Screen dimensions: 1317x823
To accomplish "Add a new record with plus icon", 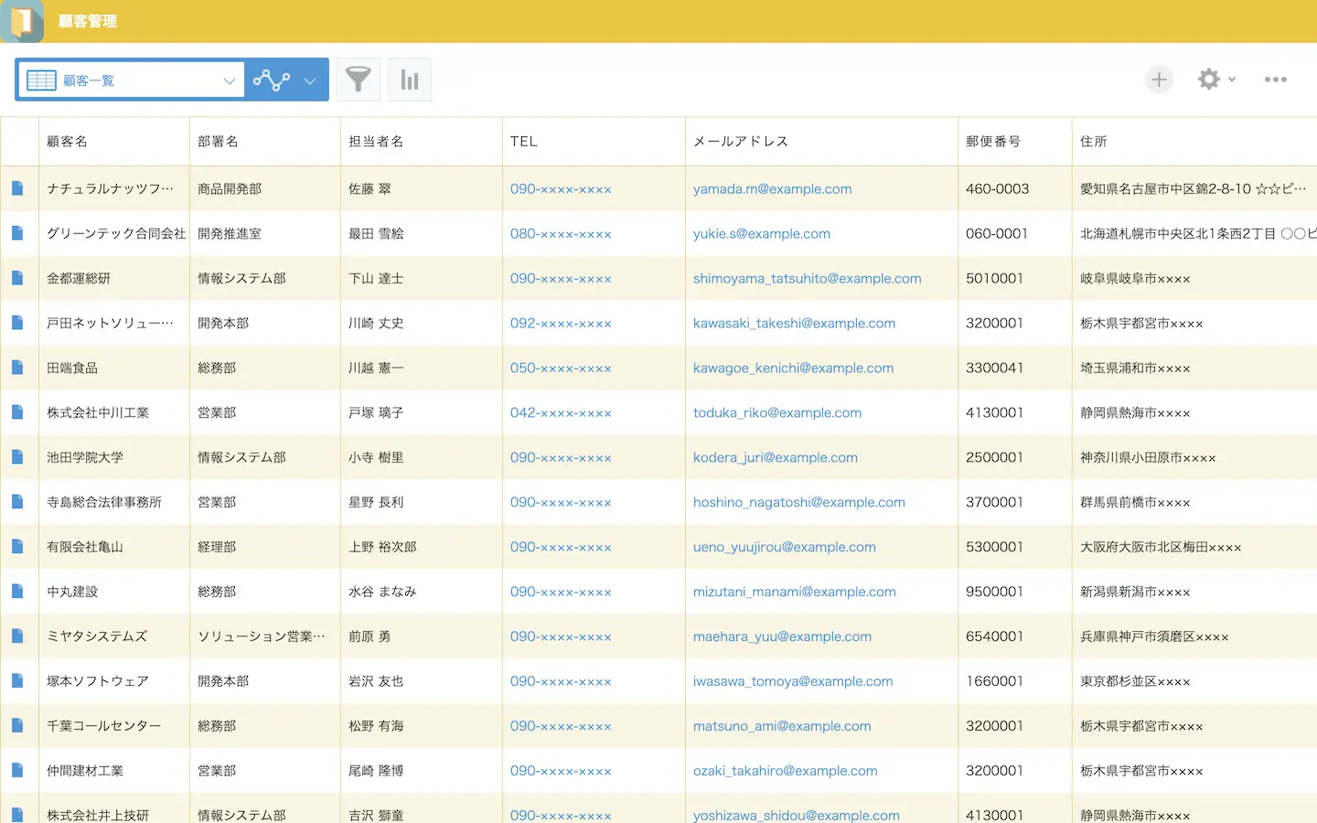I will coord(1159,80).
